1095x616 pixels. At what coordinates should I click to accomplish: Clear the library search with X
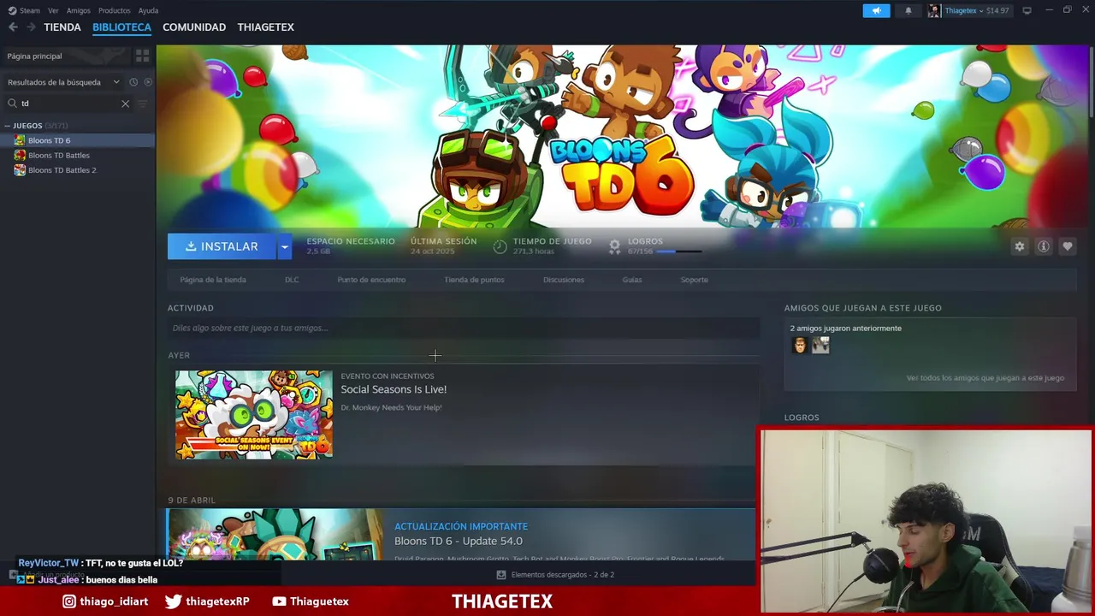[x=125, y=104]
